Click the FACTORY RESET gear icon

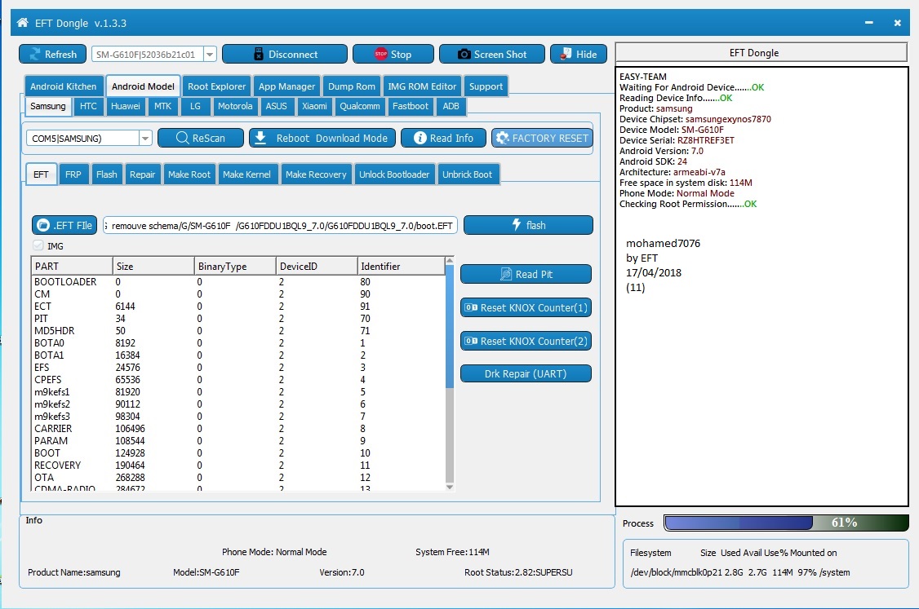point(502,138)
